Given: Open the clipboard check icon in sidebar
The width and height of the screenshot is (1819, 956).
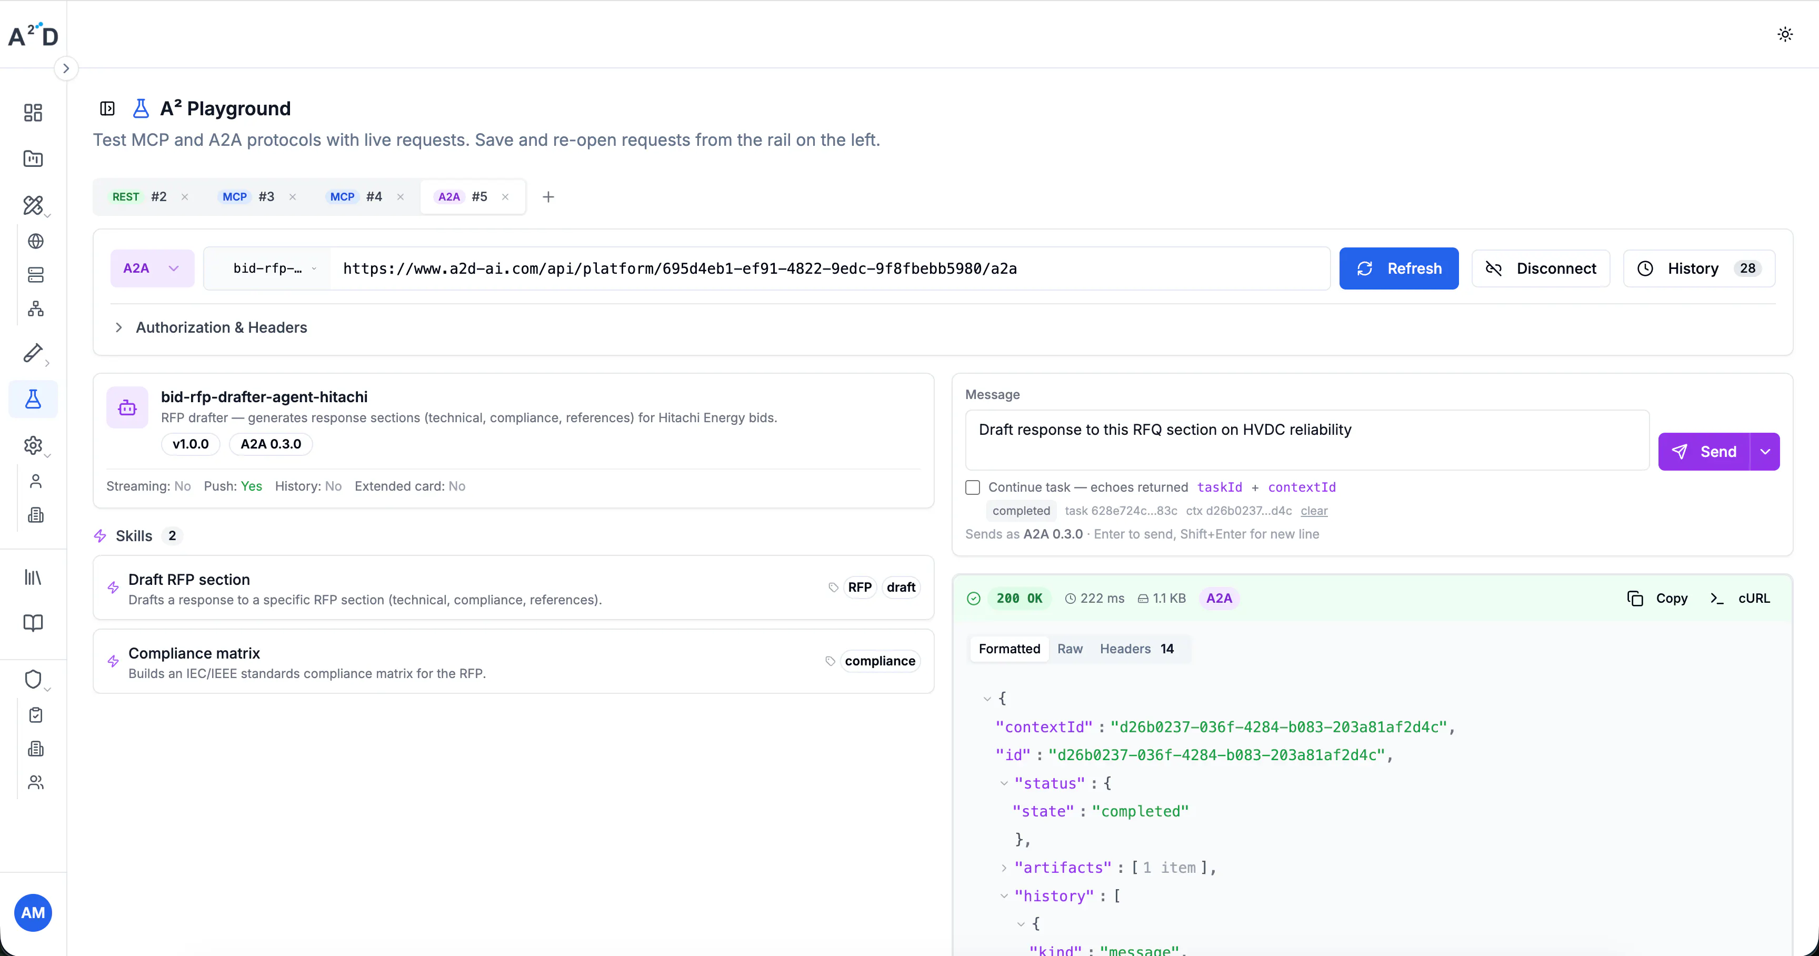Looking at the screenshot, I should pos(35,715).
